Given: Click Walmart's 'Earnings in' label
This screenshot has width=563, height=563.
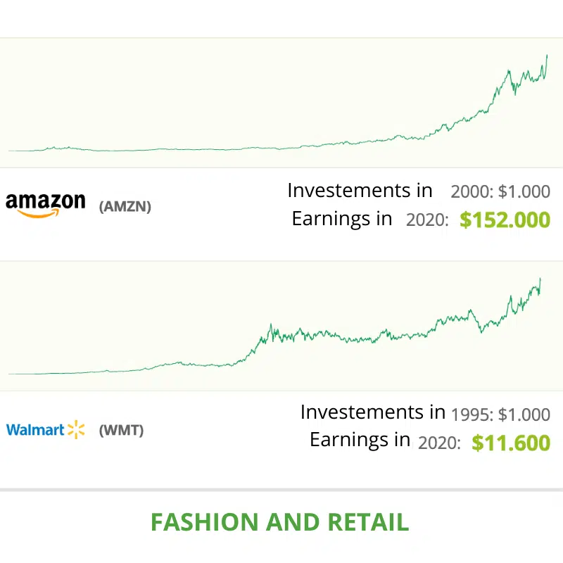Looking at the screenshot, I should click(x=360, y=440).
